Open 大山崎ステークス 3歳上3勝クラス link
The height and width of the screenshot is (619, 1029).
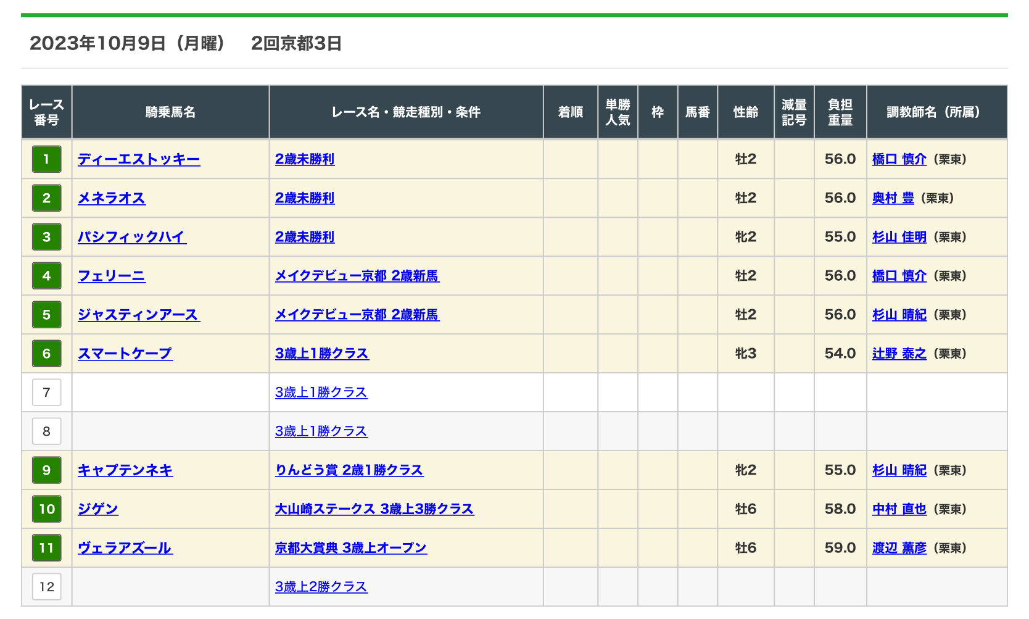[x=374, y=509]
